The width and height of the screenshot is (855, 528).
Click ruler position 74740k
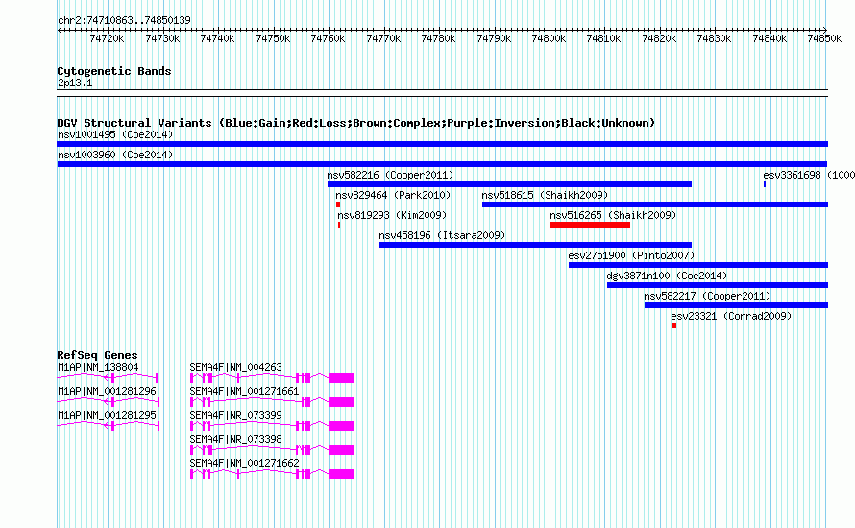click(217, 38)
